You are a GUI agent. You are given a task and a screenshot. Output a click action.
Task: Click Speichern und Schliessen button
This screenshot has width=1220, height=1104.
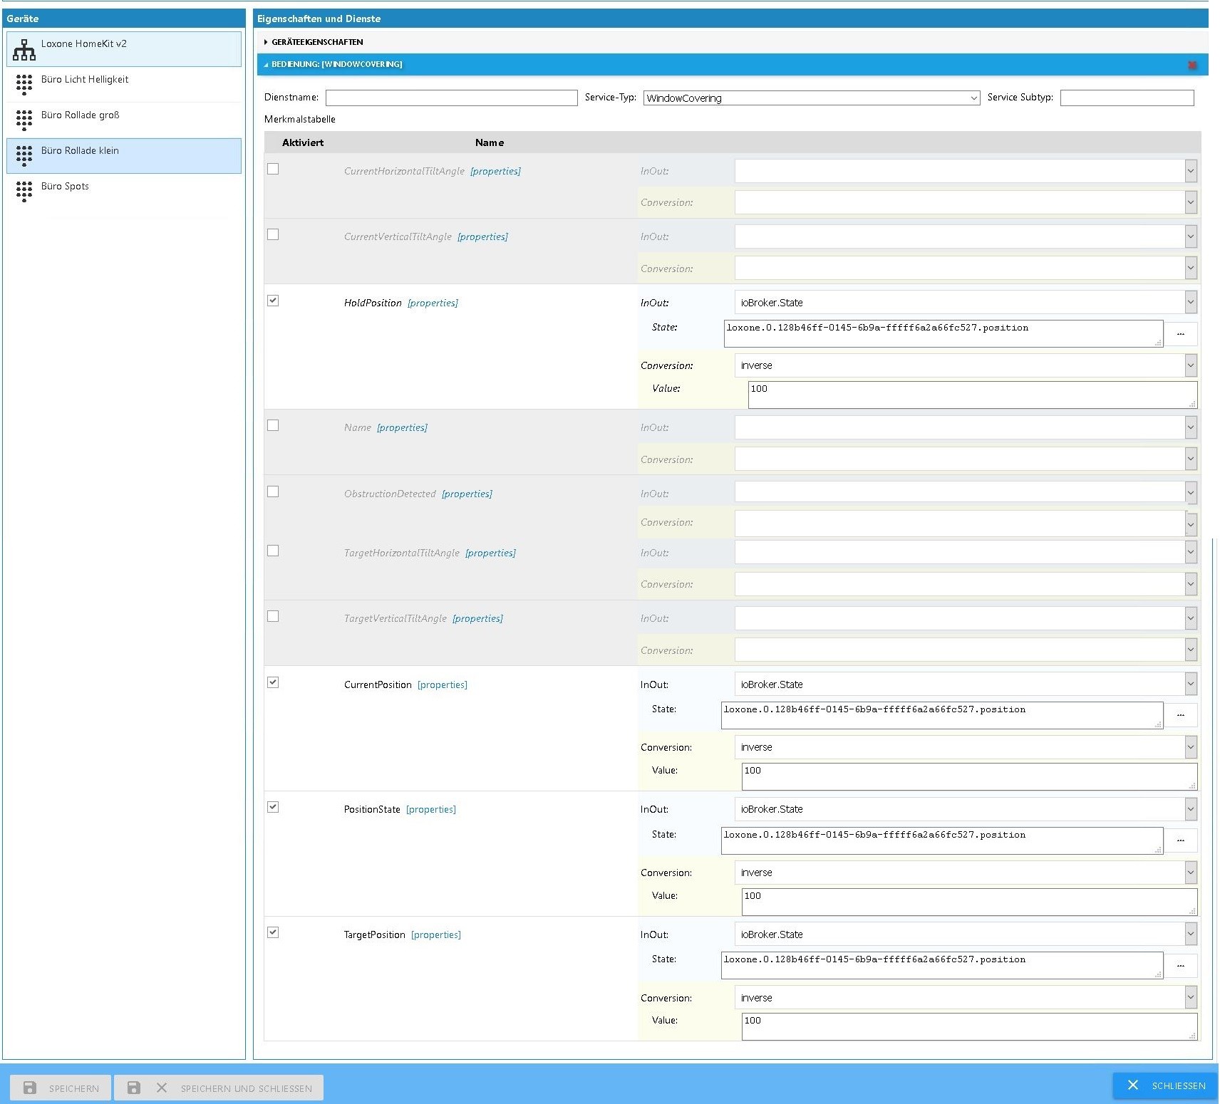[x=219, y=1088]
